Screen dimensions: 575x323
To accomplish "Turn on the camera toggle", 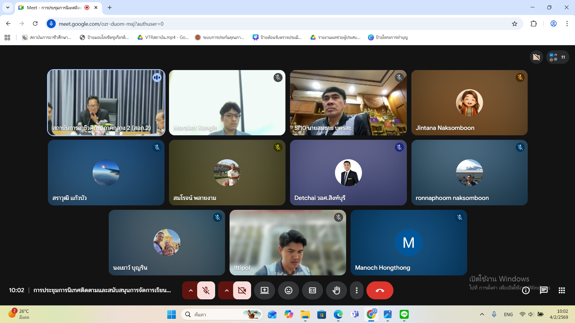I will pos(242,290).
